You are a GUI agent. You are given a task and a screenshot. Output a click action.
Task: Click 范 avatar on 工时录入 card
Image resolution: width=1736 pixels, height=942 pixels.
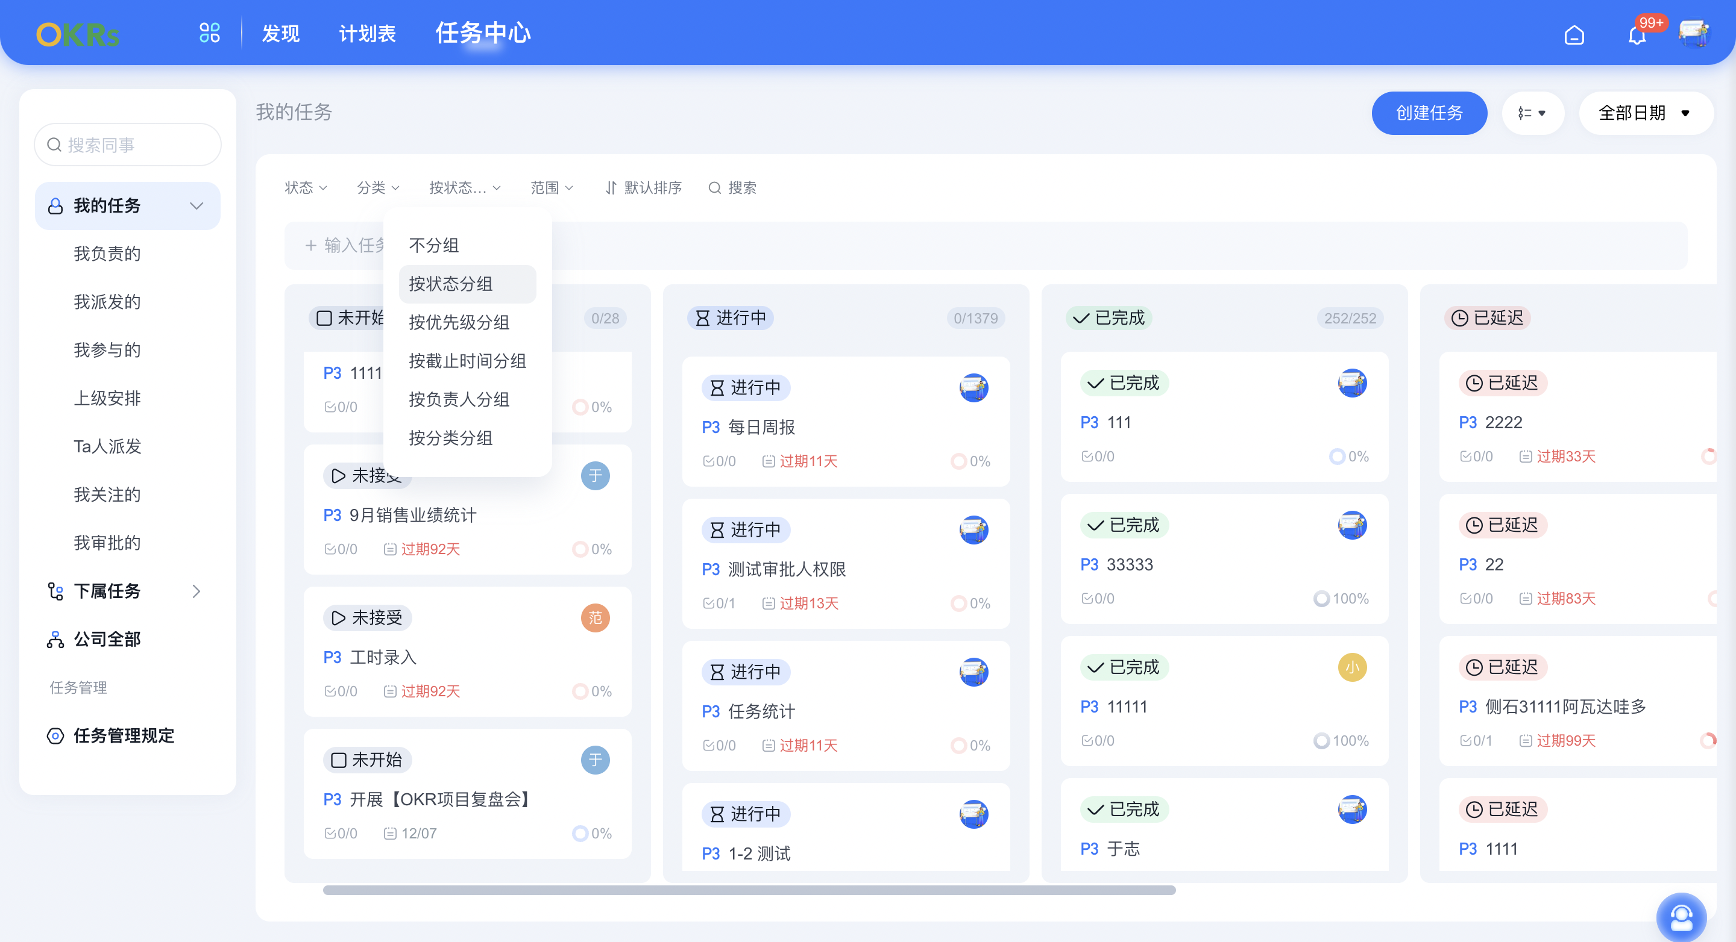click(x=595, y=618)
